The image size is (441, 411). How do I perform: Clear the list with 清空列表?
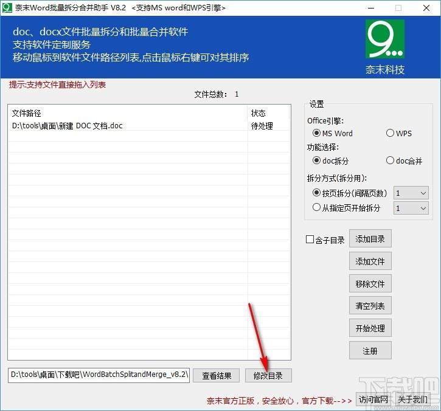coord(370,306)
